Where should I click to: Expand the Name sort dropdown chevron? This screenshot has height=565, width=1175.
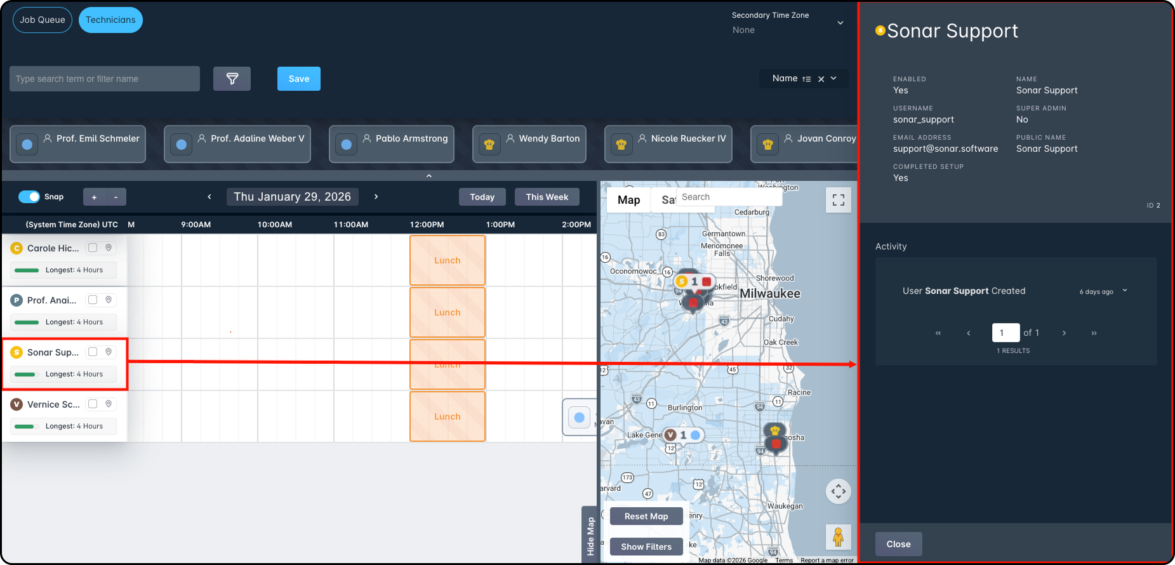click(x=833, y=78)
